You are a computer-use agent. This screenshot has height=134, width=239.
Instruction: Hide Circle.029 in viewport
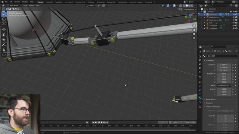pyautogui.click(x=233, y=26)
